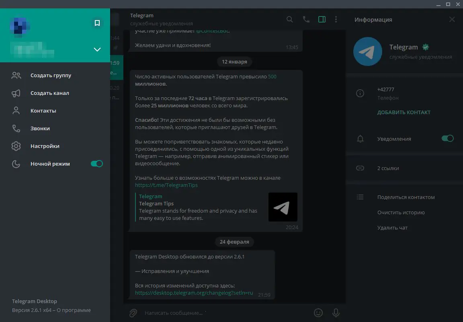Click the Звонки handset icon
The image size is (463, 322).
[16, 129]
